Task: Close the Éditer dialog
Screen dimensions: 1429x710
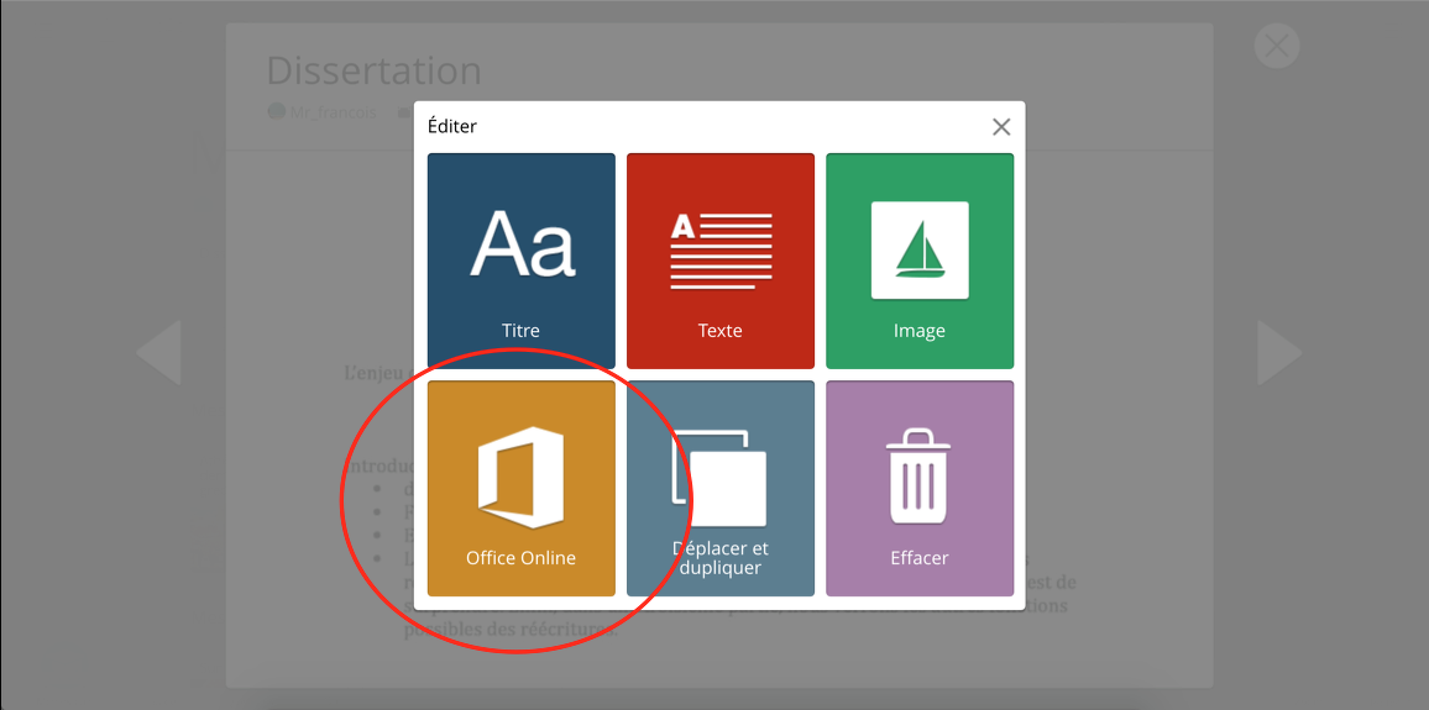Action: point(1001,127)
